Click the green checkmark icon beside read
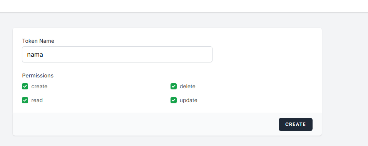Screen dimensions: 368x146 (25, 100)
